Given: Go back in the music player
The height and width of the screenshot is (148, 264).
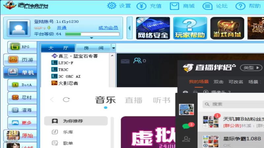Looking at the screenshot, I should click(x=52, y=100).
